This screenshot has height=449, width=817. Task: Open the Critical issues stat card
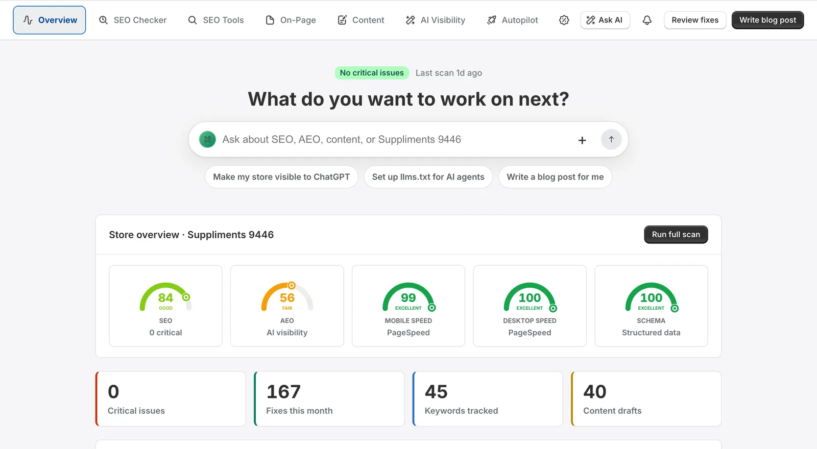171,399
